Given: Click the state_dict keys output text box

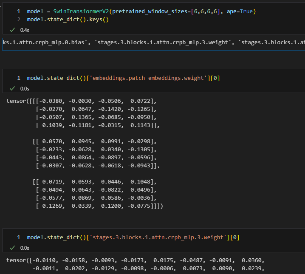Looking at the screenshot, I should [x=154, y=44].
